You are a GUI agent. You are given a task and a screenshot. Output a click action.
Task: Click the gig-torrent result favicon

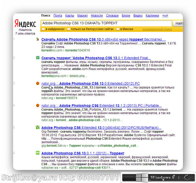(x=38, y=127)
